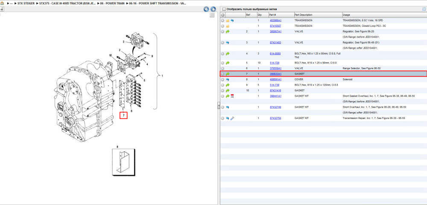Sort by the Part # column header
Image resolution: width=427 pixels, height=205 pixels.
pyautogui.click(x=272, y=15)
